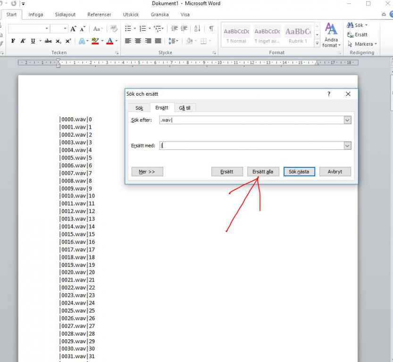Toggle italic formatting (K) in ribbon

tap(23, 41)
